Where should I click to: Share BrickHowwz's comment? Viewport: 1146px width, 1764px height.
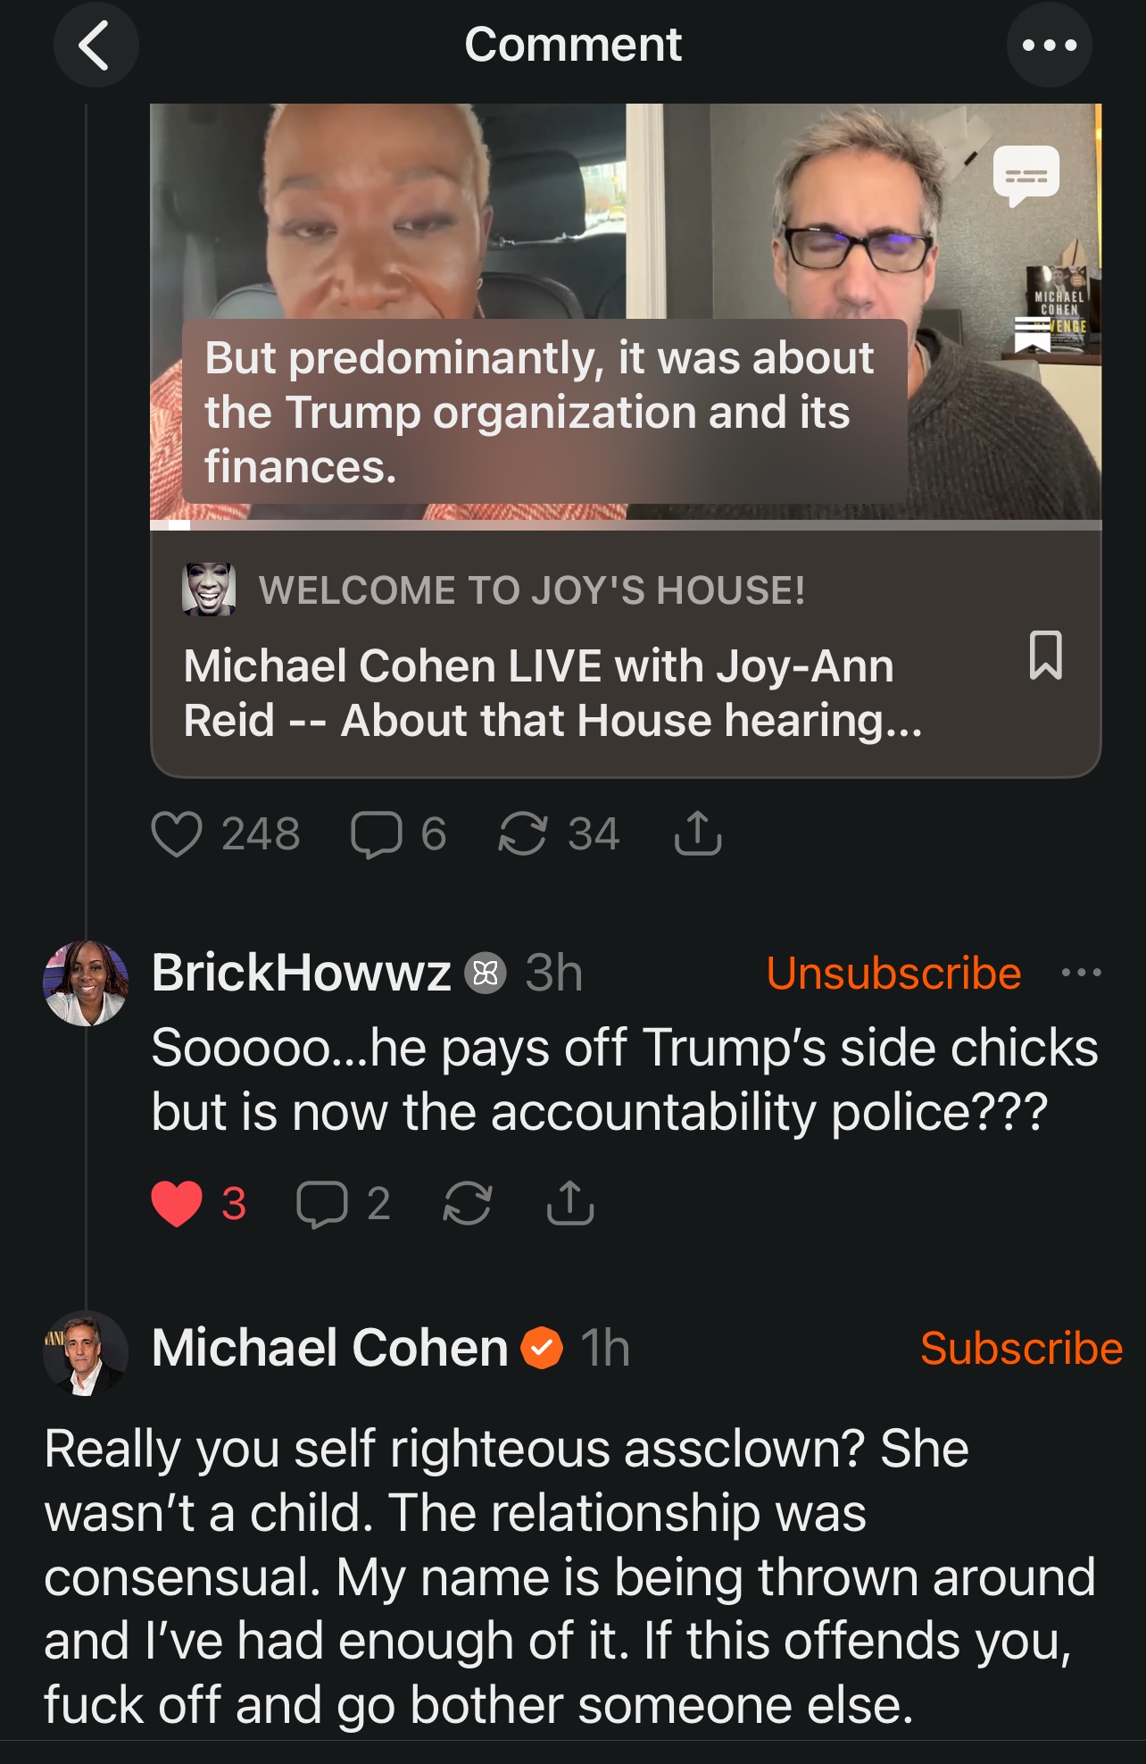[570, 1203]
